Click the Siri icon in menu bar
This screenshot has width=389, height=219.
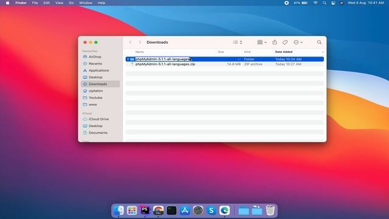point(342,3)
